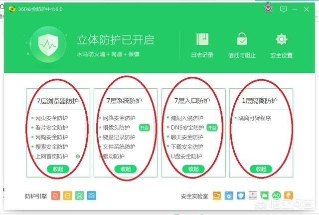The width and height of the screenshot is (319, 215).
Task: Click the medal avatar icon in title bar
Action: pyautogui.click(x=269, y=7)
